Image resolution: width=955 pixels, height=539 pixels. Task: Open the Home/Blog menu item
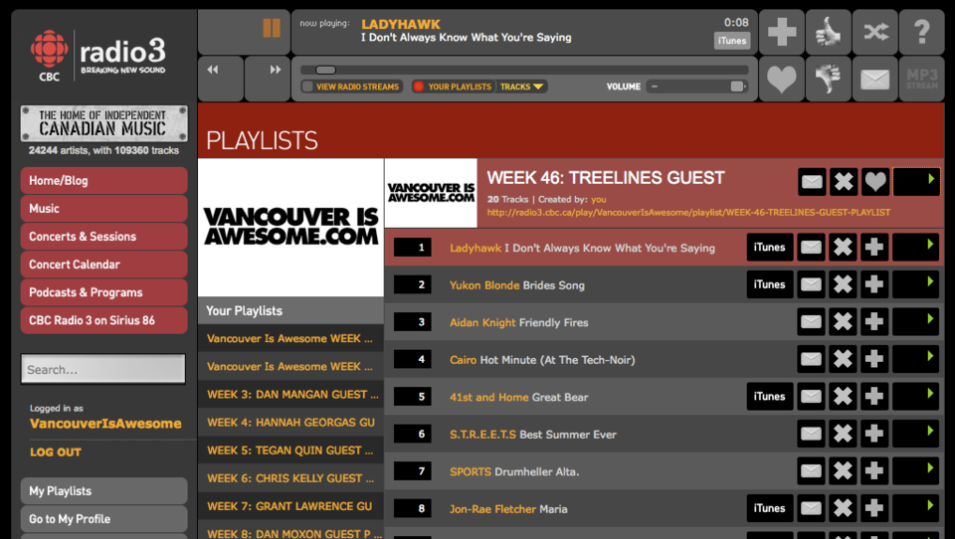tap(104, 181)
